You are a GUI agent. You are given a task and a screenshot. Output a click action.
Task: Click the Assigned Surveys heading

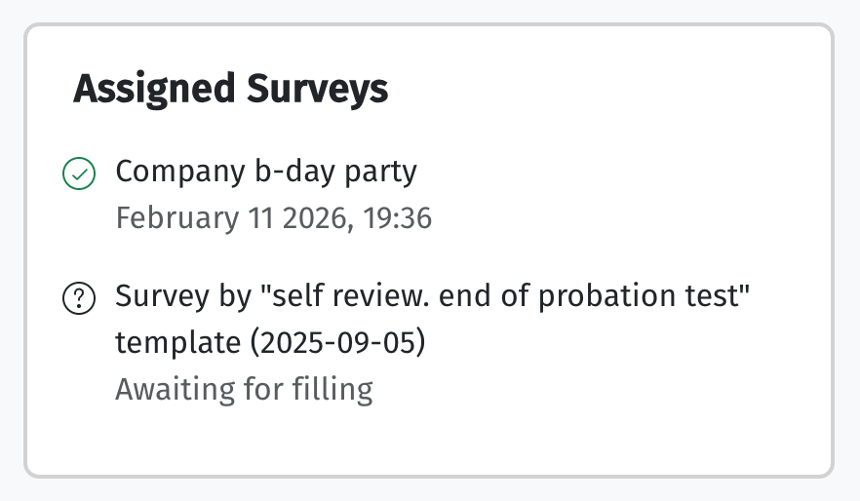(231, 90)
